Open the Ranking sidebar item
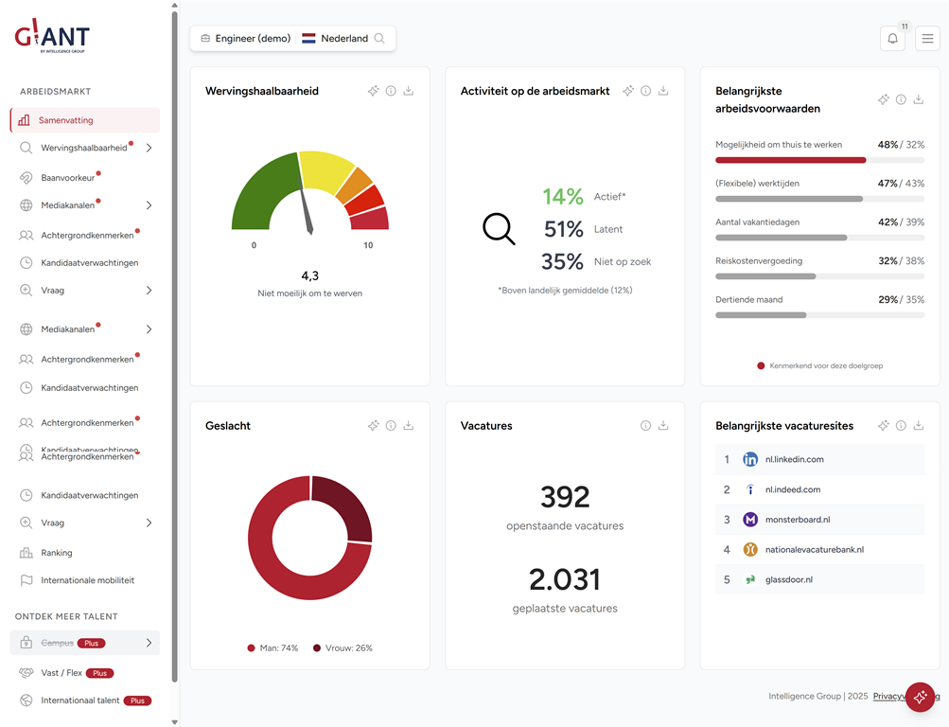 57,553
